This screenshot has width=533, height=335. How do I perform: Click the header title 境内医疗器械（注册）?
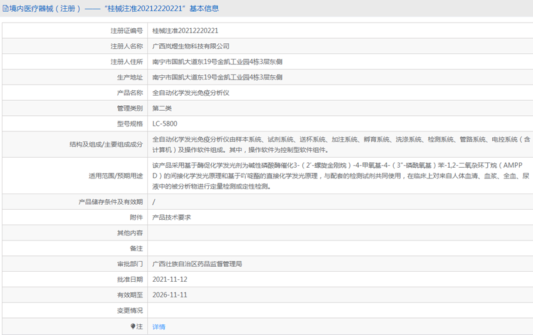coord(45,9)
